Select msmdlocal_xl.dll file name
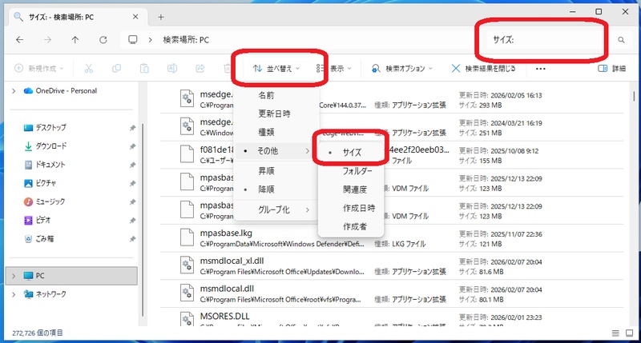Image resolution: width=641 pixels, height=343 pixels. pos(232,261)
